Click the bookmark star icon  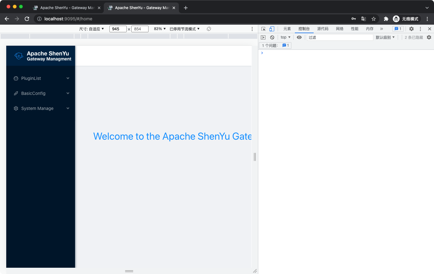click(374, 19)
